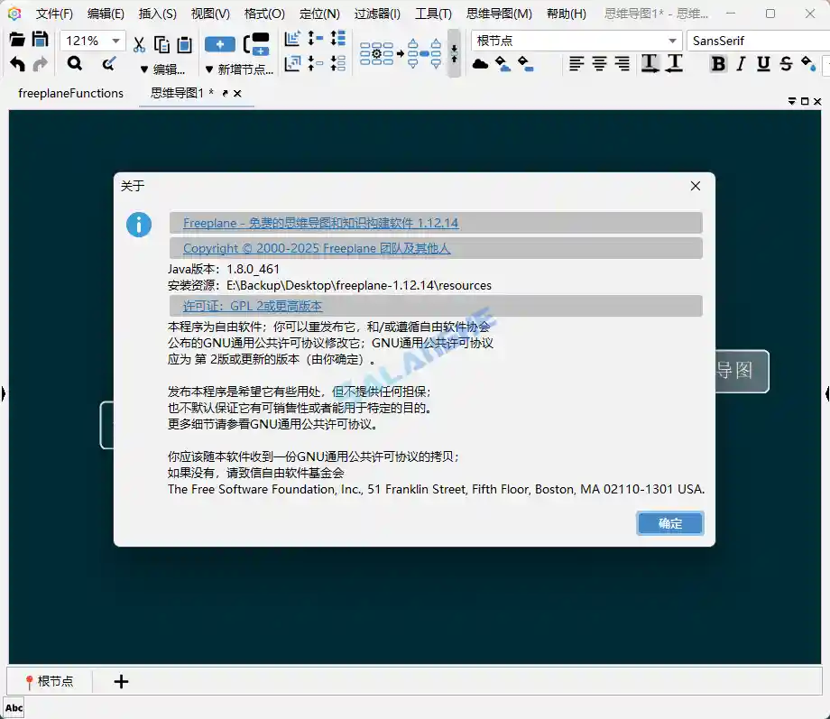This screenshot has height=719, width=830.
Task: Click the 确定 button in the About dialog
Action: (x=669, y=523)
